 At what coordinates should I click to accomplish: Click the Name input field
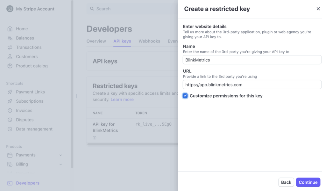(x=252, y=60)
